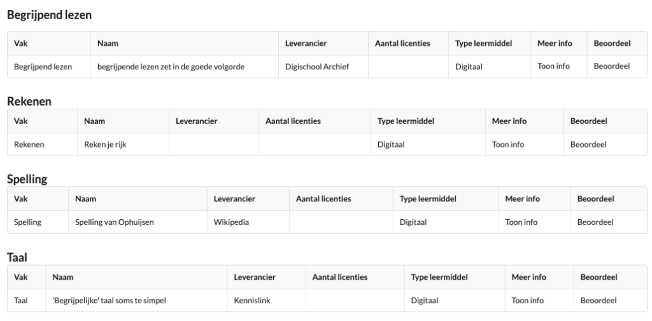This screenshot has height=321, width=652.
Task: Open Toon info in Taal row
Action: (528, 300)
